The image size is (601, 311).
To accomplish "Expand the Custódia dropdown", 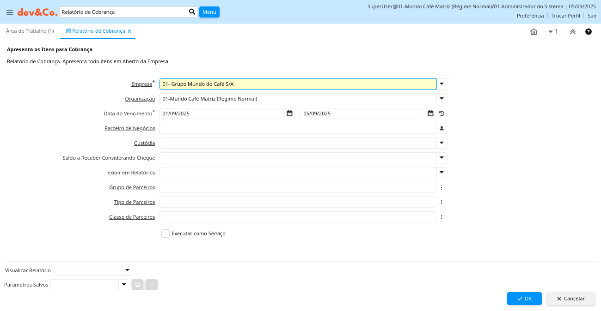I will 442,143.
